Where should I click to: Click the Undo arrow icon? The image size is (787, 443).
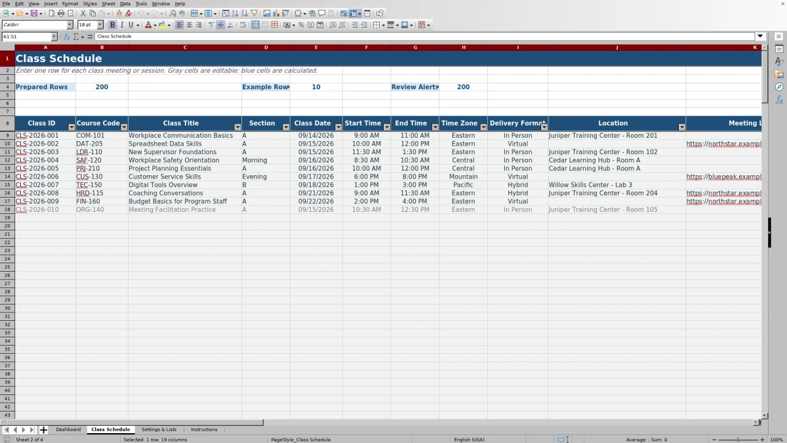(140, 13)
